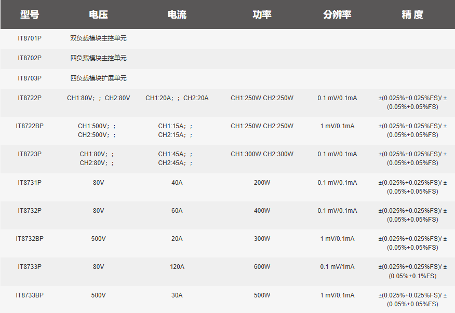This screenshot has width=455, height=313.
Task: Click the 电流 column header
Action: click(x=177, y=15)
